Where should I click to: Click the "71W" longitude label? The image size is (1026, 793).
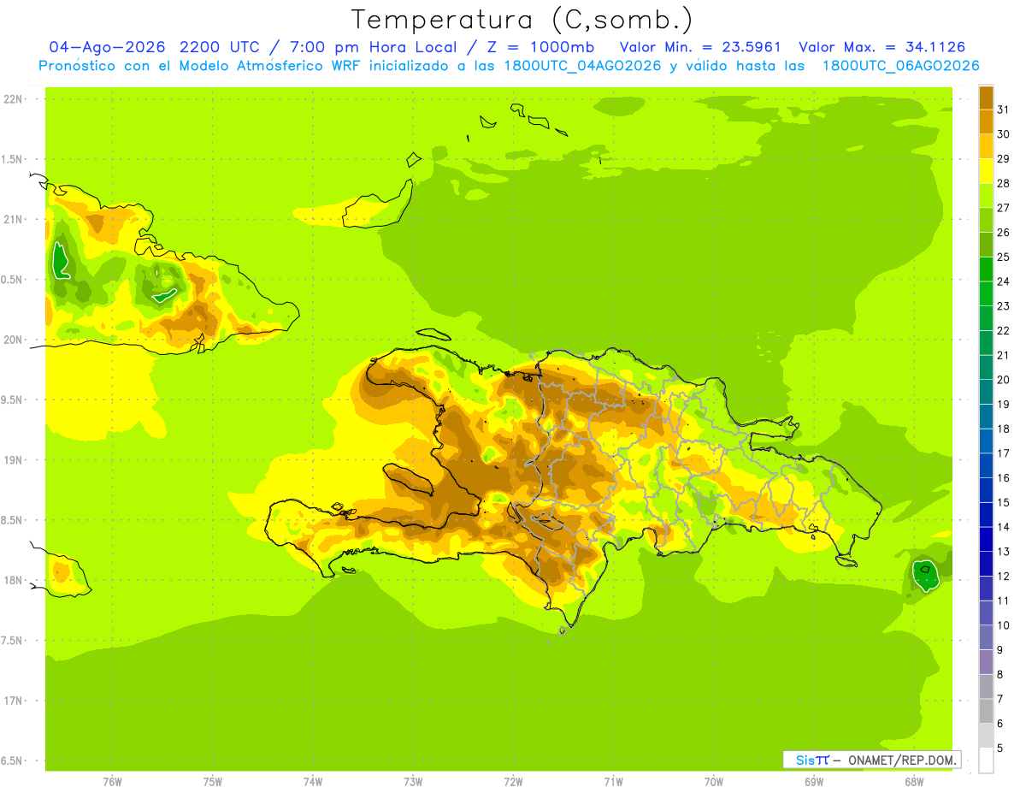coord(613,781)
